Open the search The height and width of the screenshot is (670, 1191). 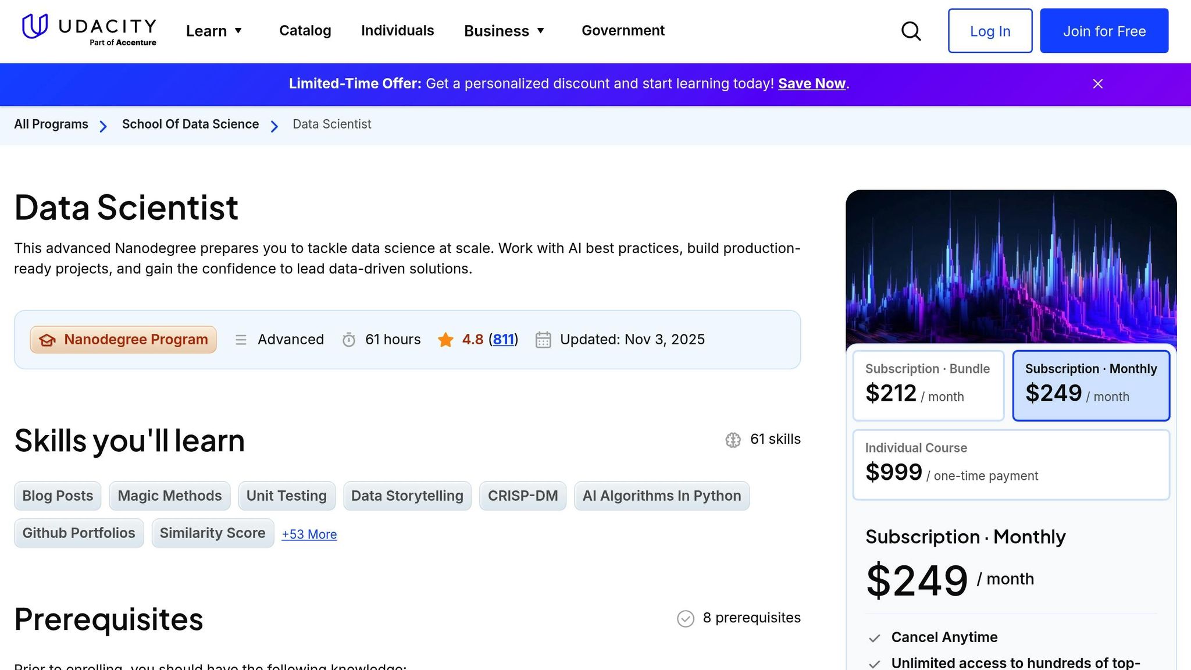coord(910,31)
